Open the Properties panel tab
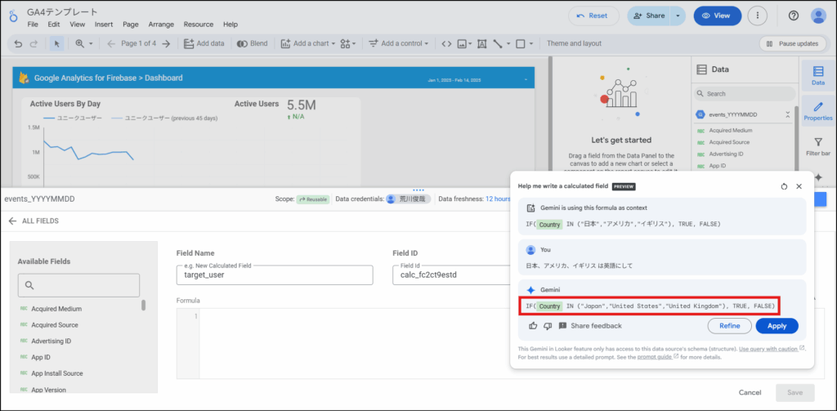The width and height of the screenshot is (837, 411). coord(817,110)
